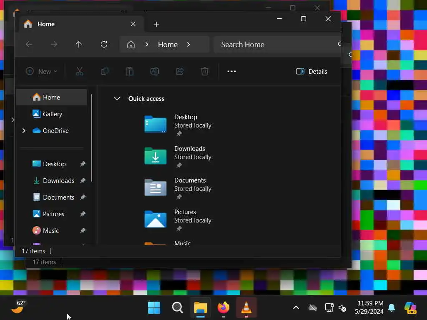
Task: Click the muted volume tray icon
Action: tap(342, 308)
